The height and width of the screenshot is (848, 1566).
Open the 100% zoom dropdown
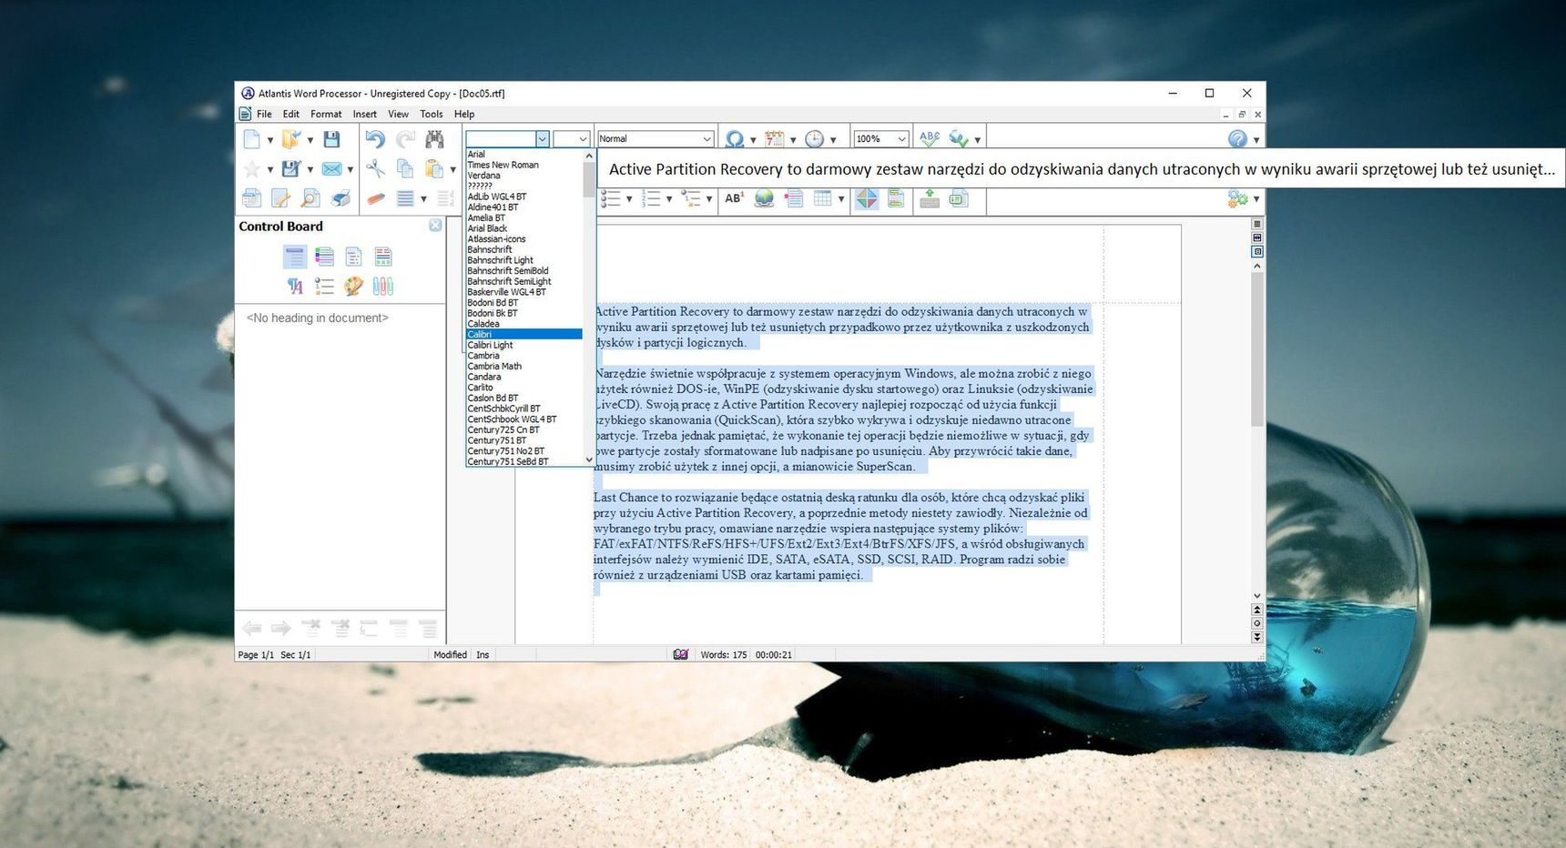pyautogui.click(x=901, y=139)
